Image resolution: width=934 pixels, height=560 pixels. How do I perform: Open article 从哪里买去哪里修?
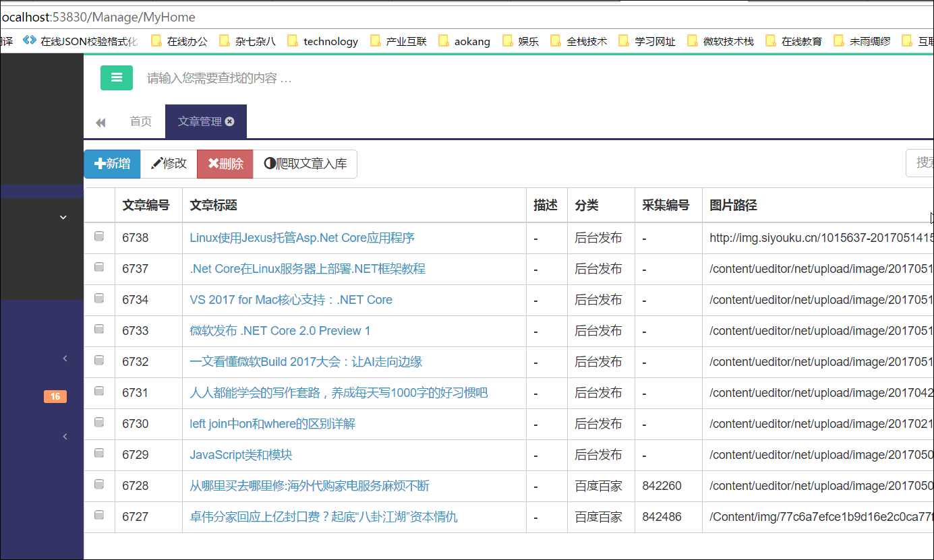pyautogui.click(x=310, y=486)
